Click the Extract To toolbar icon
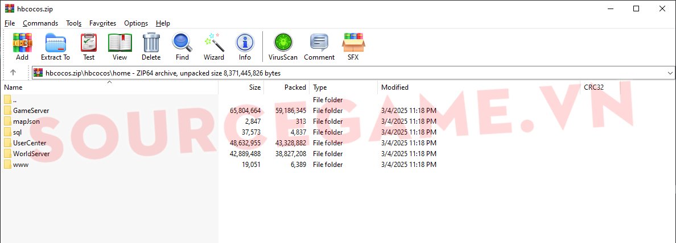Viewport: 676px width, 243px height. (x=55, y=46)
